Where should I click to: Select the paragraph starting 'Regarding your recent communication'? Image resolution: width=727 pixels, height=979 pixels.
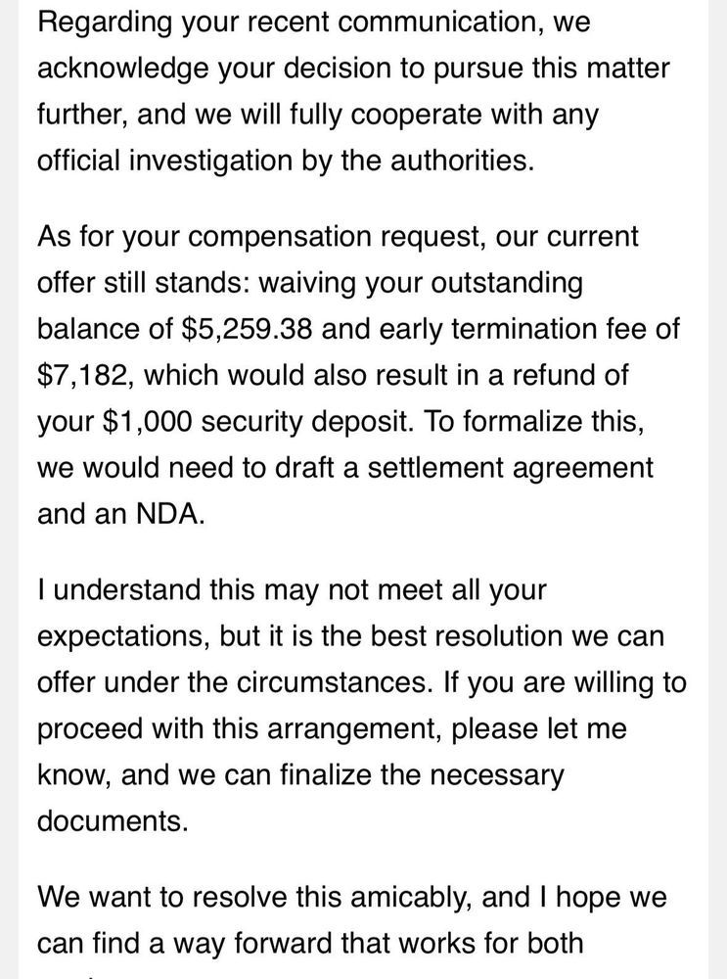coord(353,91)
